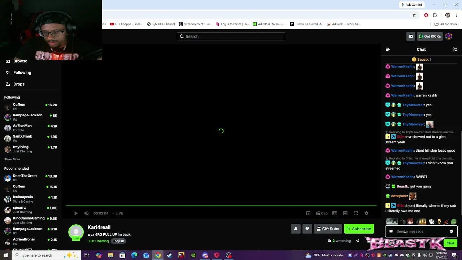
Task: Open chat users list icon
Action: coord(455,49)
